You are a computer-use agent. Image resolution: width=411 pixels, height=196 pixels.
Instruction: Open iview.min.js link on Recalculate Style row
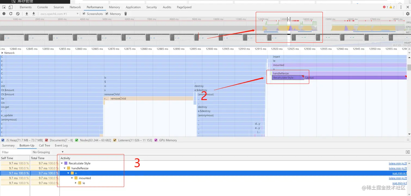pos(398,163)
